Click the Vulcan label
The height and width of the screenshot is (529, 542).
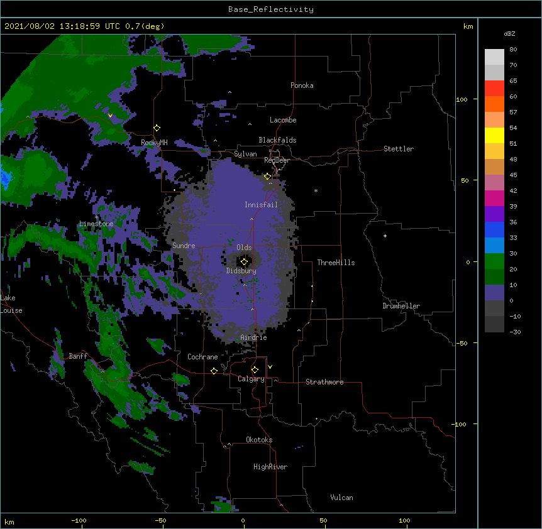tap(341, 498)
